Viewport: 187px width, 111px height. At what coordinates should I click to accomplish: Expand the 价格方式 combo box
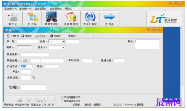(x=33, y=66)
